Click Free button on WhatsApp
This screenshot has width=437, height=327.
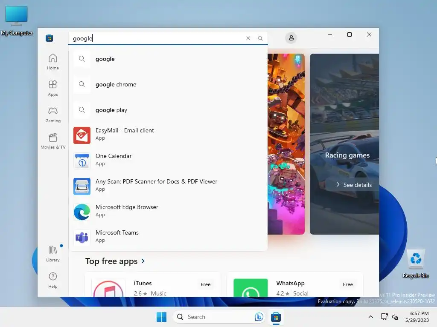pos(348,284)
